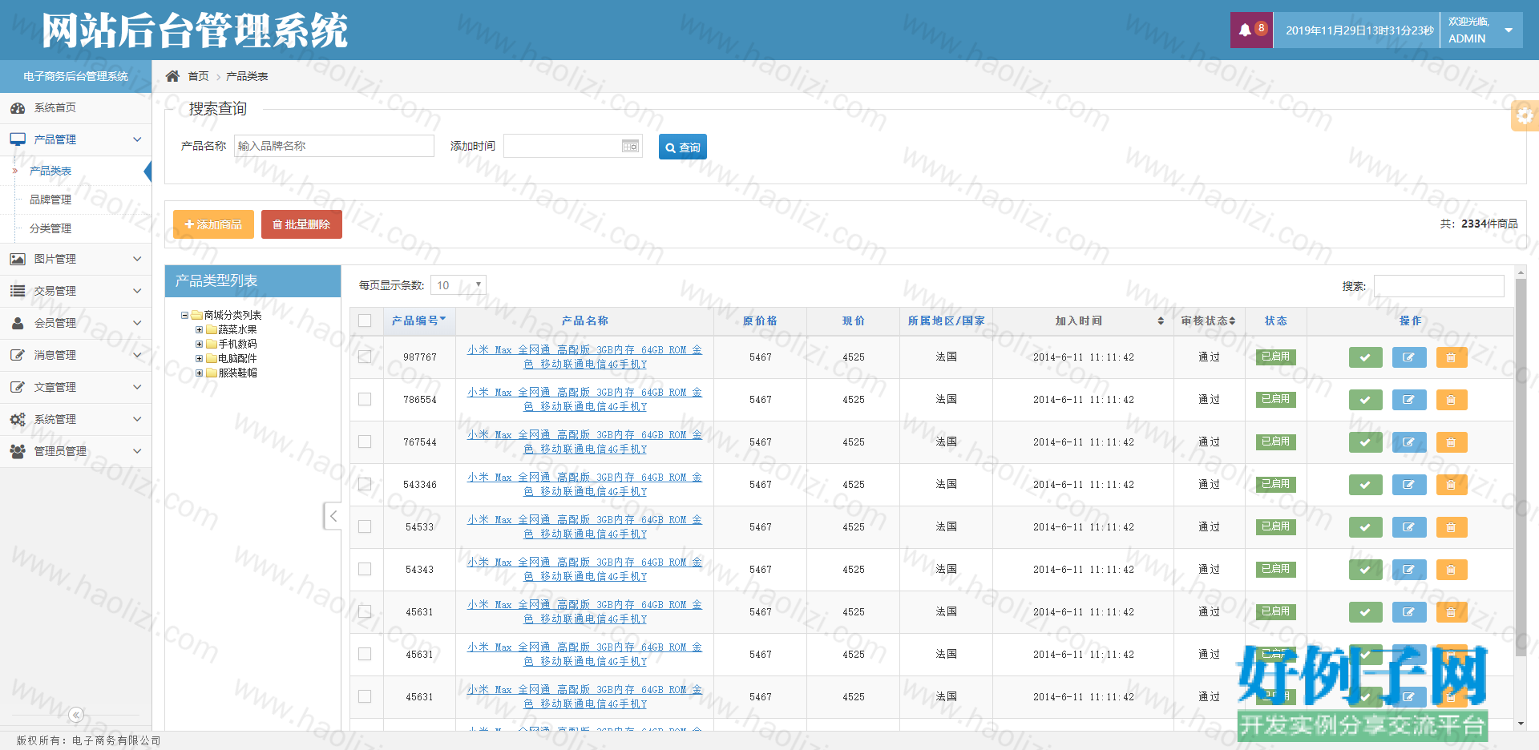Screen dimensions: 1539x750
Task: Delete product 543346 with trash icon
Action: pyautogui.click(x=1451, y=485)
